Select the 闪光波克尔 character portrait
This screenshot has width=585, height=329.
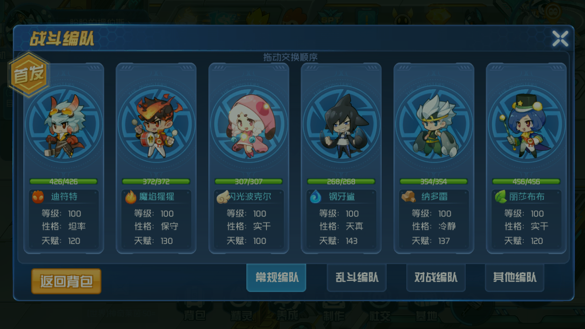(x=249, y=125)
